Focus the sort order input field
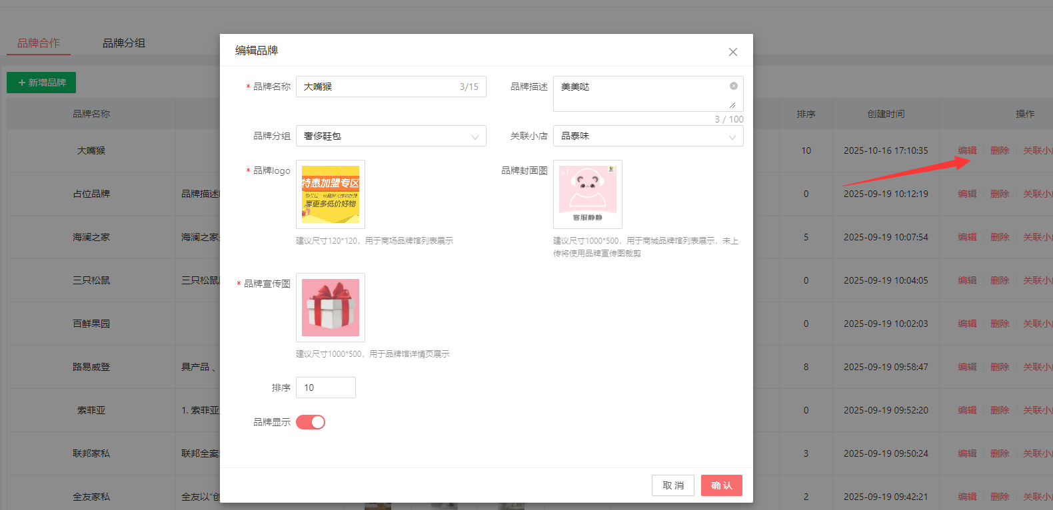Image resolution: width=1053 pixels, height=510 pixels. coord(325,387)
